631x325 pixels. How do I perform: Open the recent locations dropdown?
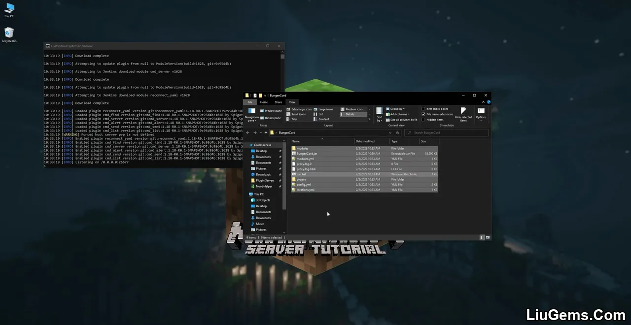coord(260,132)
